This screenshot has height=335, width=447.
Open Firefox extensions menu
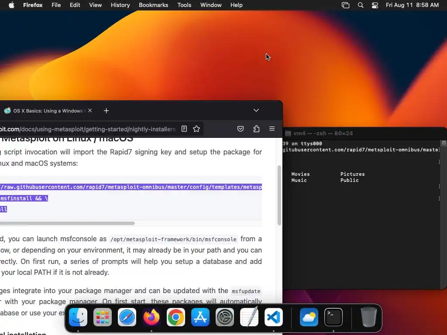pyautogui.click(x=256, y=129)
